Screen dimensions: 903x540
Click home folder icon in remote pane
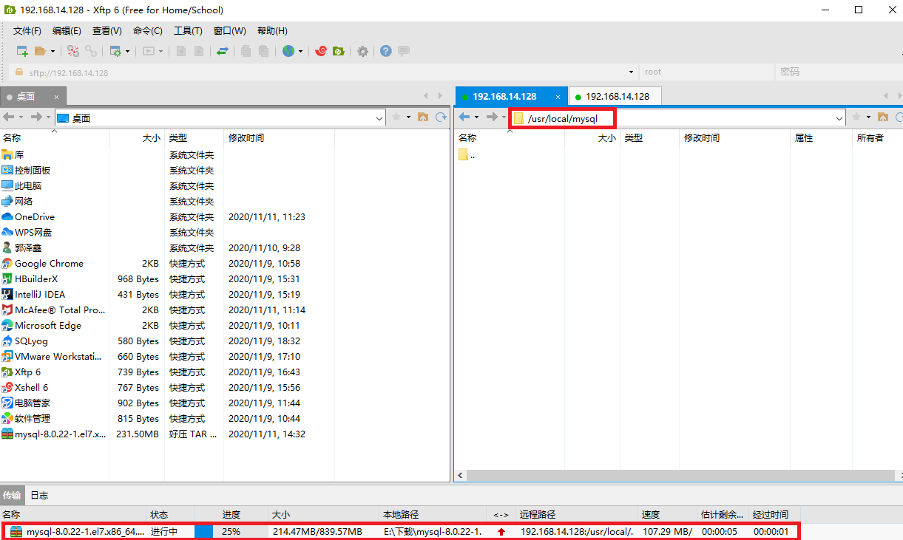pos(882,117)
